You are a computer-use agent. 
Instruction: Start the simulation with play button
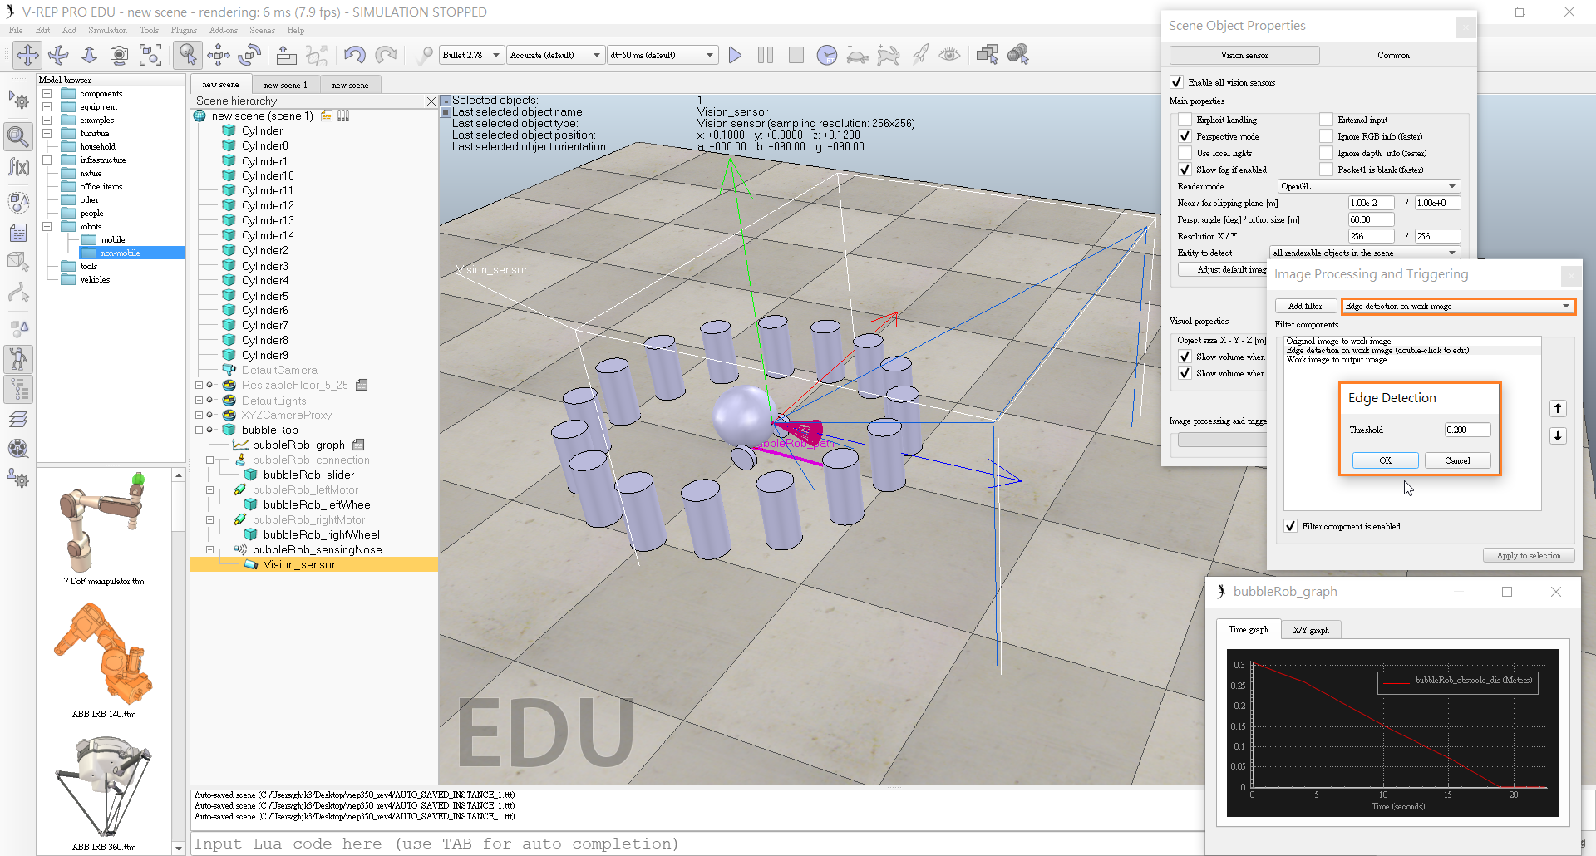point(735,55)
